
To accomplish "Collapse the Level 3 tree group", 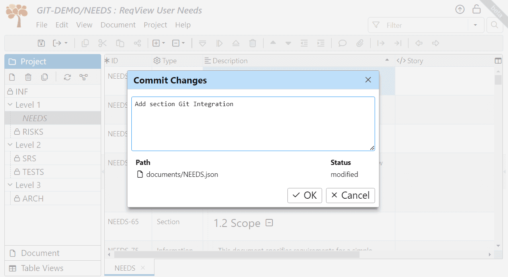I will (x=10, y=185).
